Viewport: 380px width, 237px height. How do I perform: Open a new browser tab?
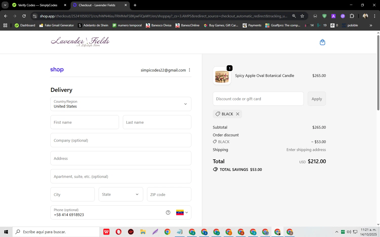[x=135, y=5]
